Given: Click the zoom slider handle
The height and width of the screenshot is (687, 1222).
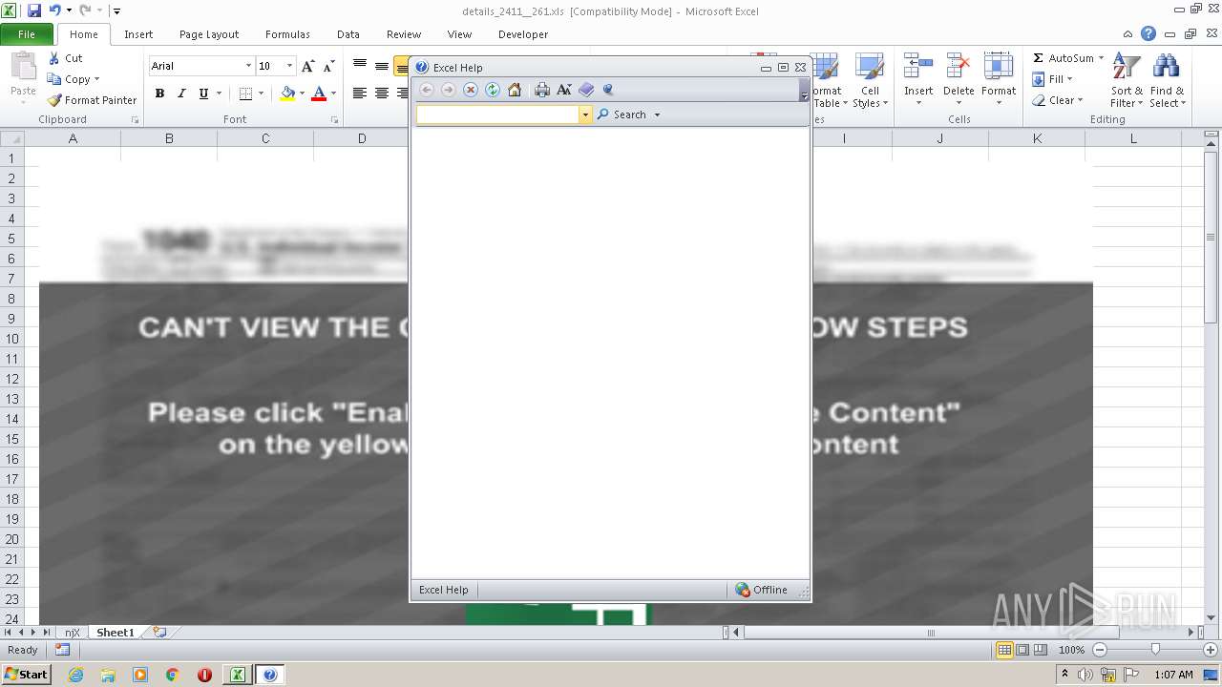Looking at the screenshot, I should coord(1155,650).
